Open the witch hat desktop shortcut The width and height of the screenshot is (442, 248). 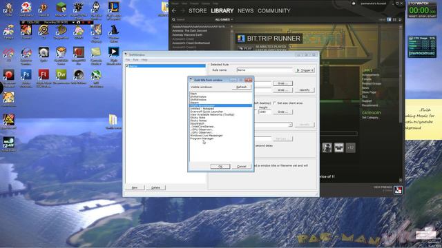(x=113, y=30)
